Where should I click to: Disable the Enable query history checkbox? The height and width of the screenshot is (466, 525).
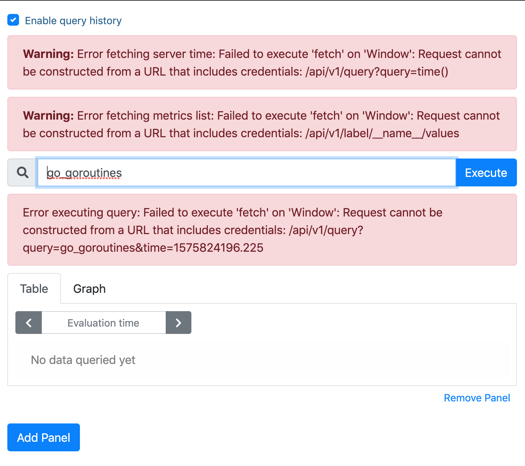pyautogui.click(x=13, y=20)
